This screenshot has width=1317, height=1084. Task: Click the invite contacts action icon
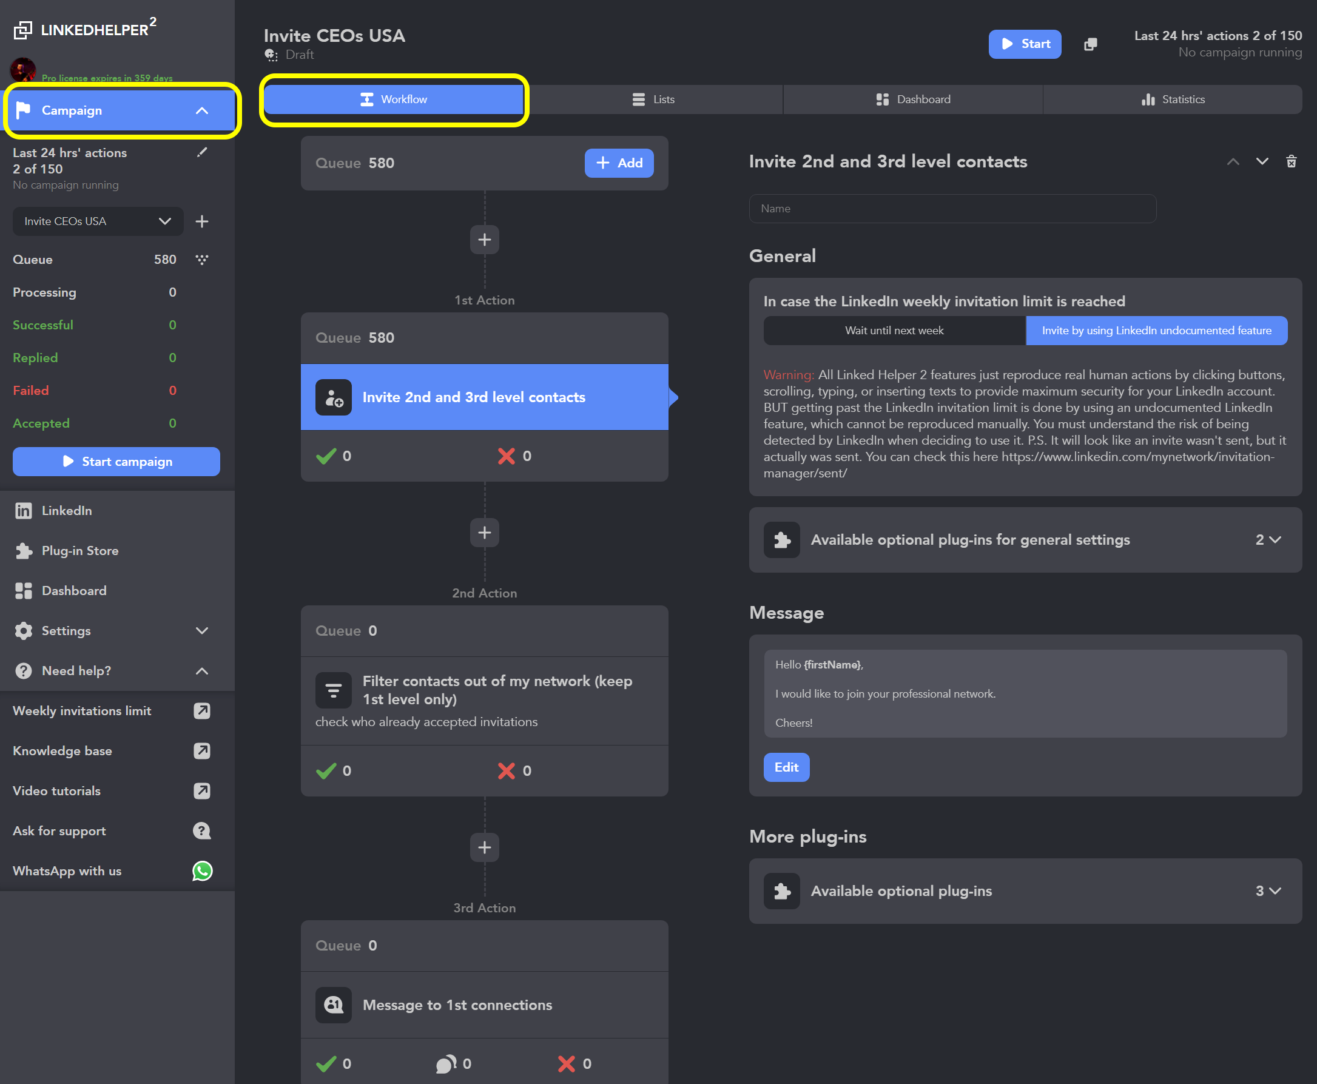(x=334, y=397)
